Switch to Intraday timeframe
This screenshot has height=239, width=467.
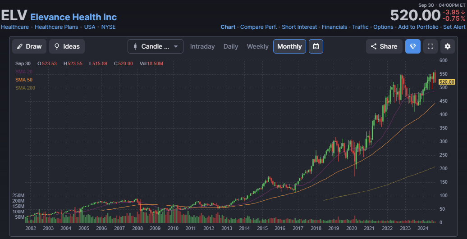point(202,46)
